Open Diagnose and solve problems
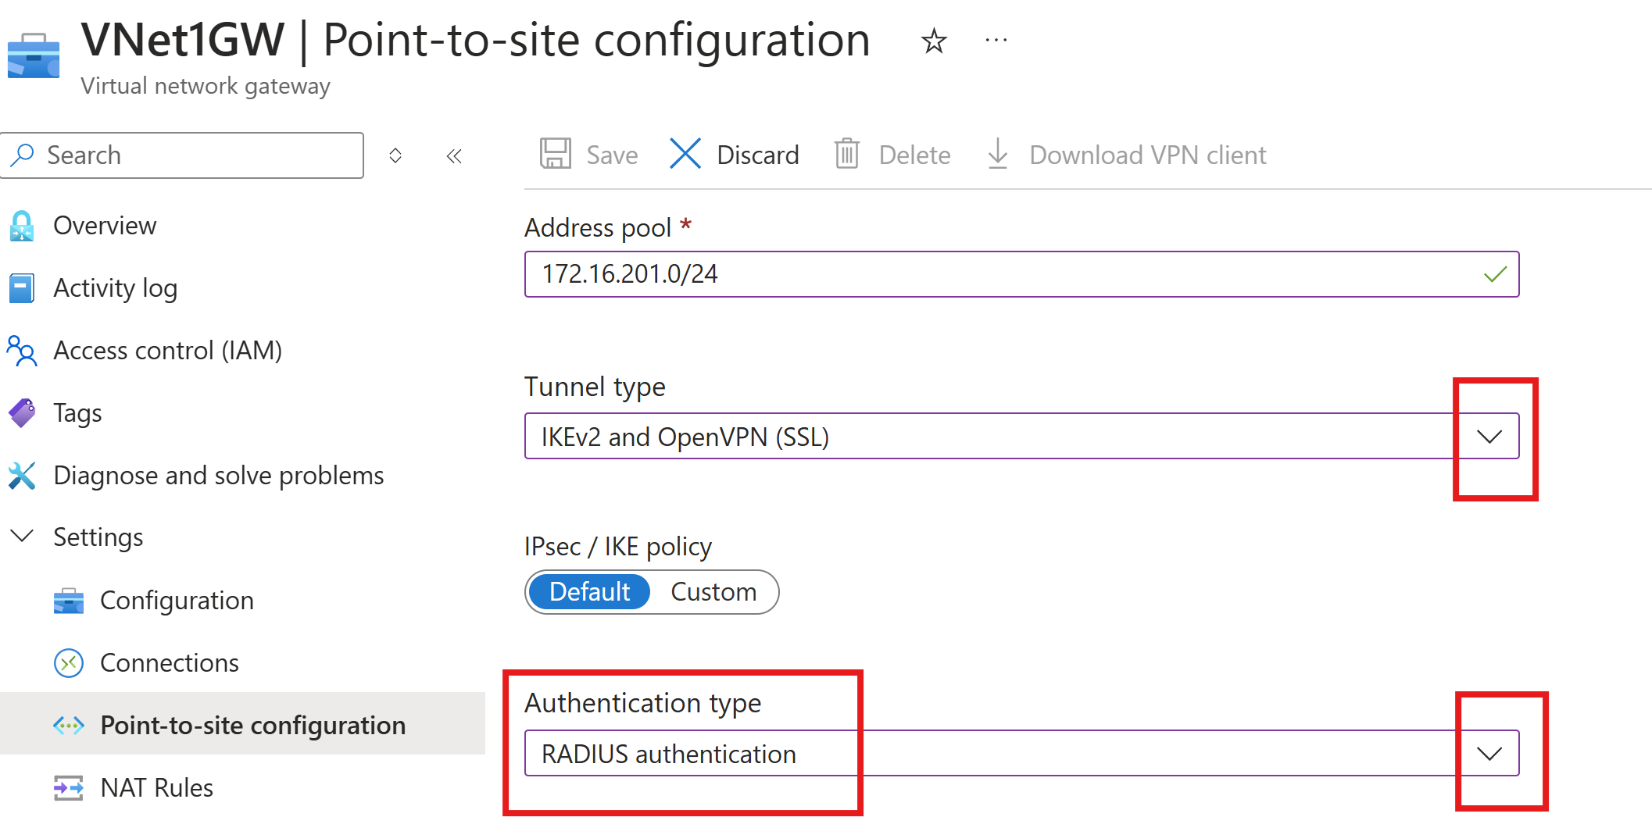The height and width of the screenshot is (817, 1652). [218, 476]
